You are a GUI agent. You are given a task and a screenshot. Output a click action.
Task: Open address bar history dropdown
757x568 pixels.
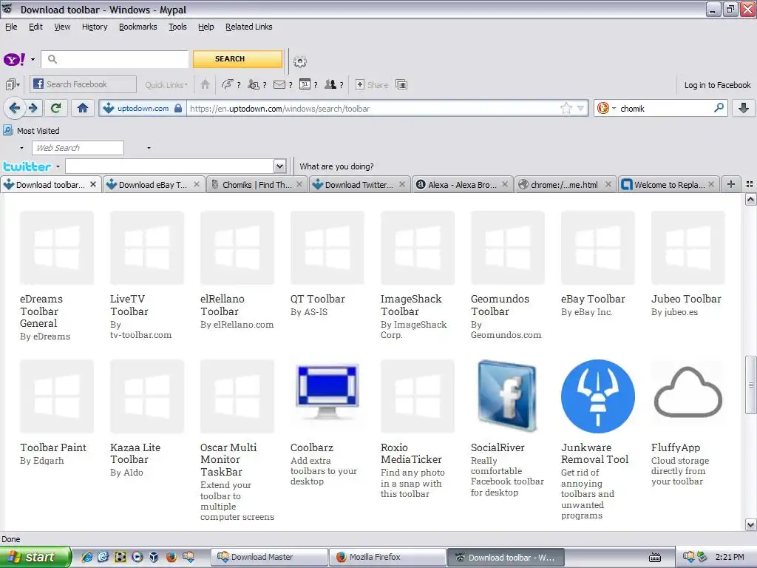(581, 108)
